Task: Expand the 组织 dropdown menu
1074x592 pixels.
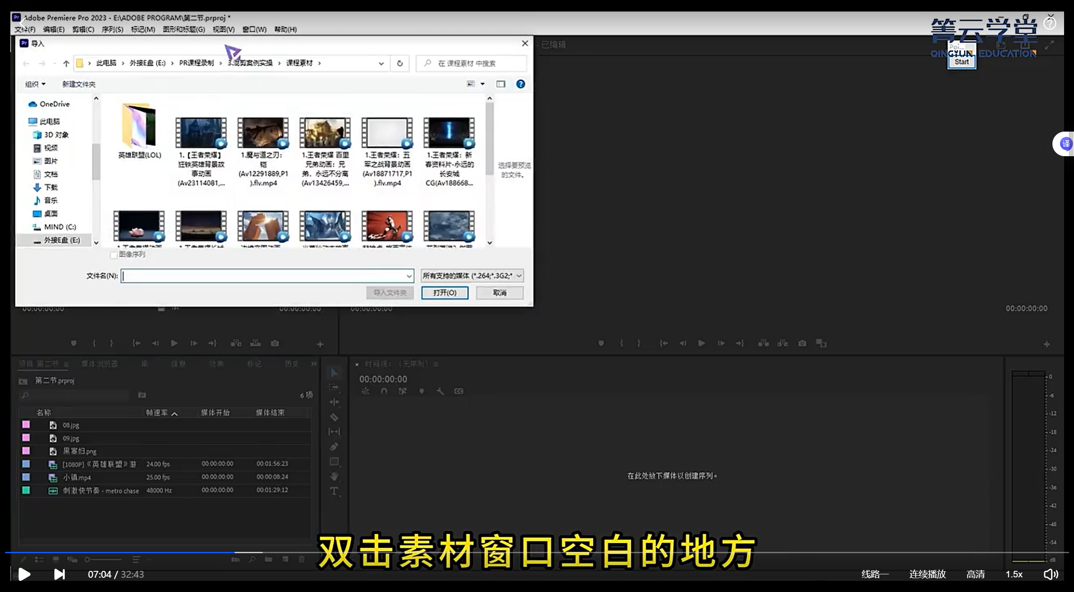Action: [x=35, y=84]
